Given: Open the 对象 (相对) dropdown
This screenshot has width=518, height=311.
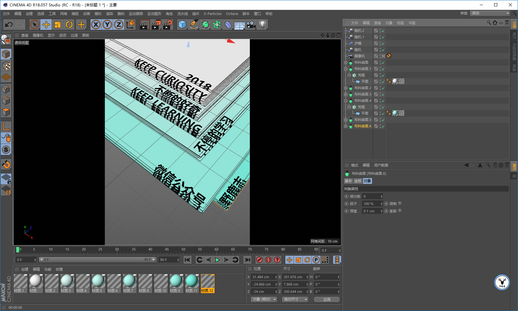Looking at the screenshot, I should click(264, 299).
